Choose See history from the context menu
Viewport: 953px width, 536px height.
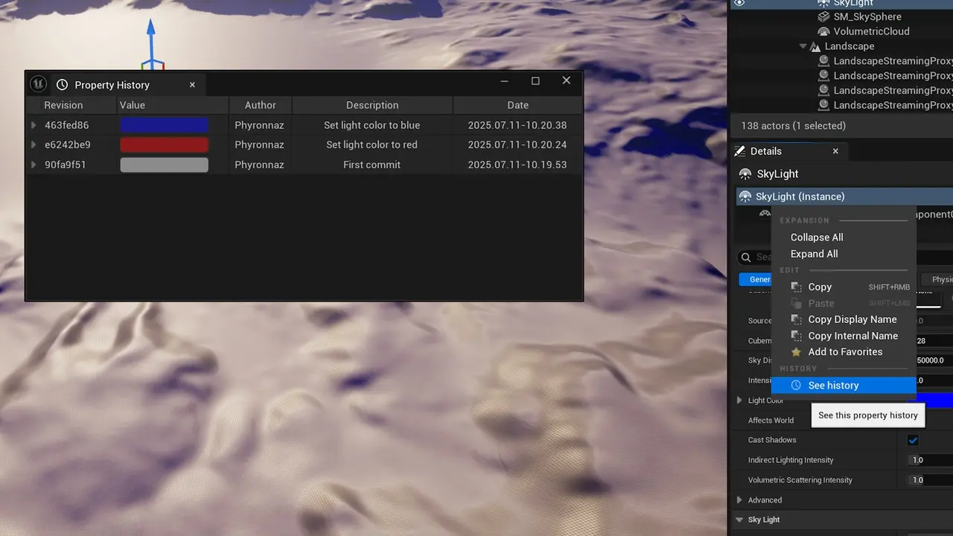tap(833, 386)
